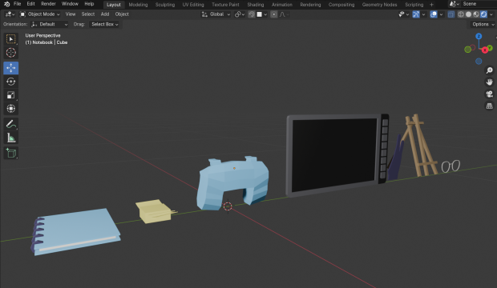Select the Rotate tool

pos(10,82)
